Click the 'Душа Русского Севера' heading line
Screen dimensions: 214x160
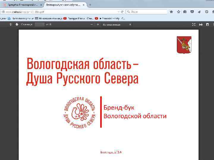[82, 79]
